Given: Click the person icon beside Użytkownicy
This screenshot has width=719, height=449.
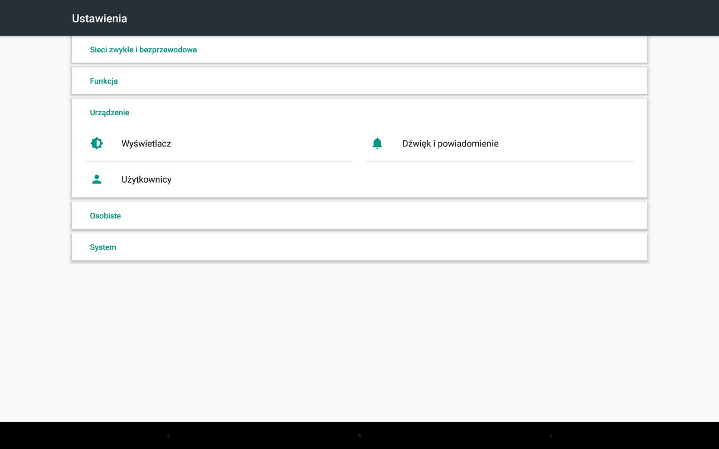Looking at the screenshot, I should [x=97, y=179].
